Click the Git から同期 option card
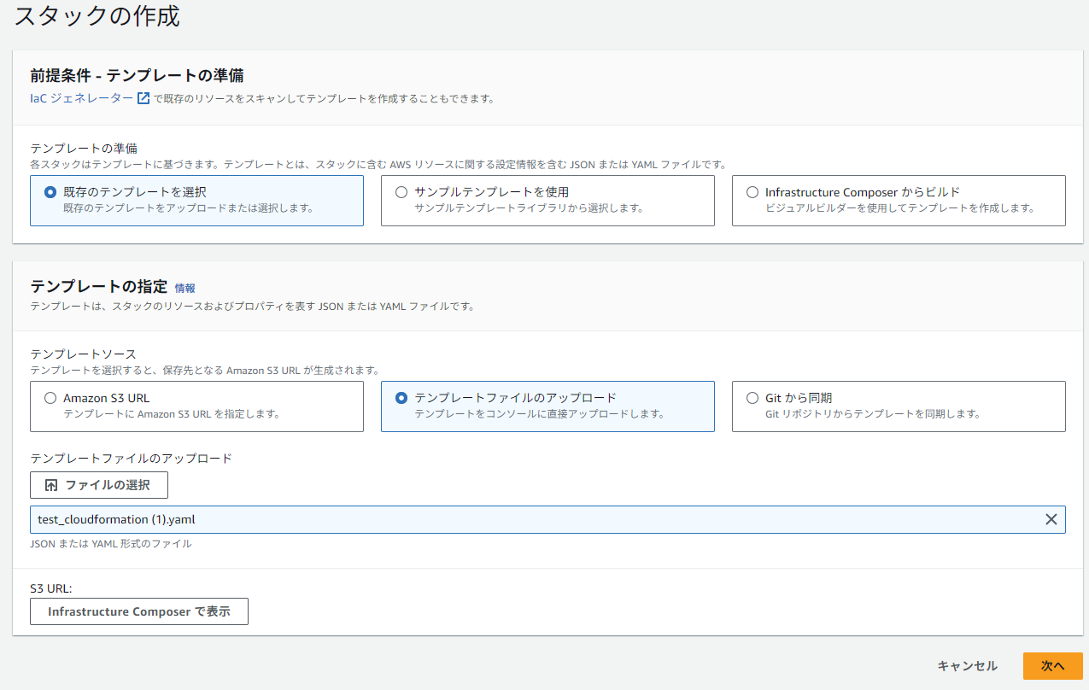Screen dimensions: 1089x690 click(x=898, y=406)
